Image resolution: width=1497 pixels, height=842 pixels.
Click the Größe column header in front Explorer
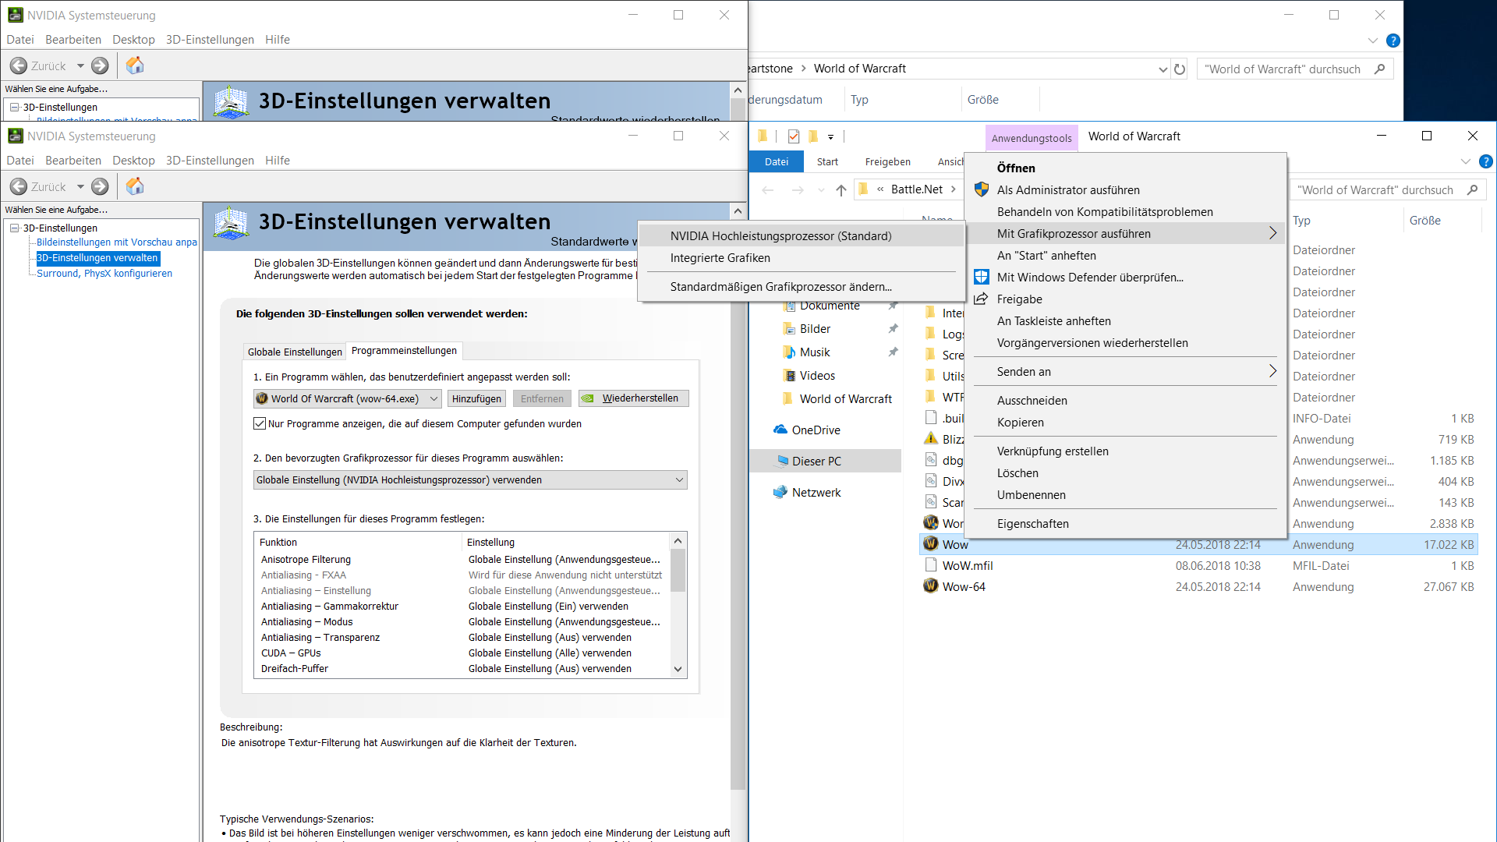(1424, 220)
